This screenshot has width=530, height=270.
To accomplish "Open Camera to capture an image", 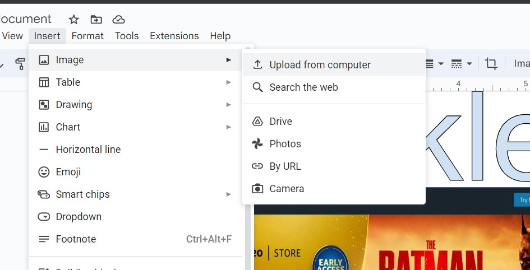I will tap(334, 188).
